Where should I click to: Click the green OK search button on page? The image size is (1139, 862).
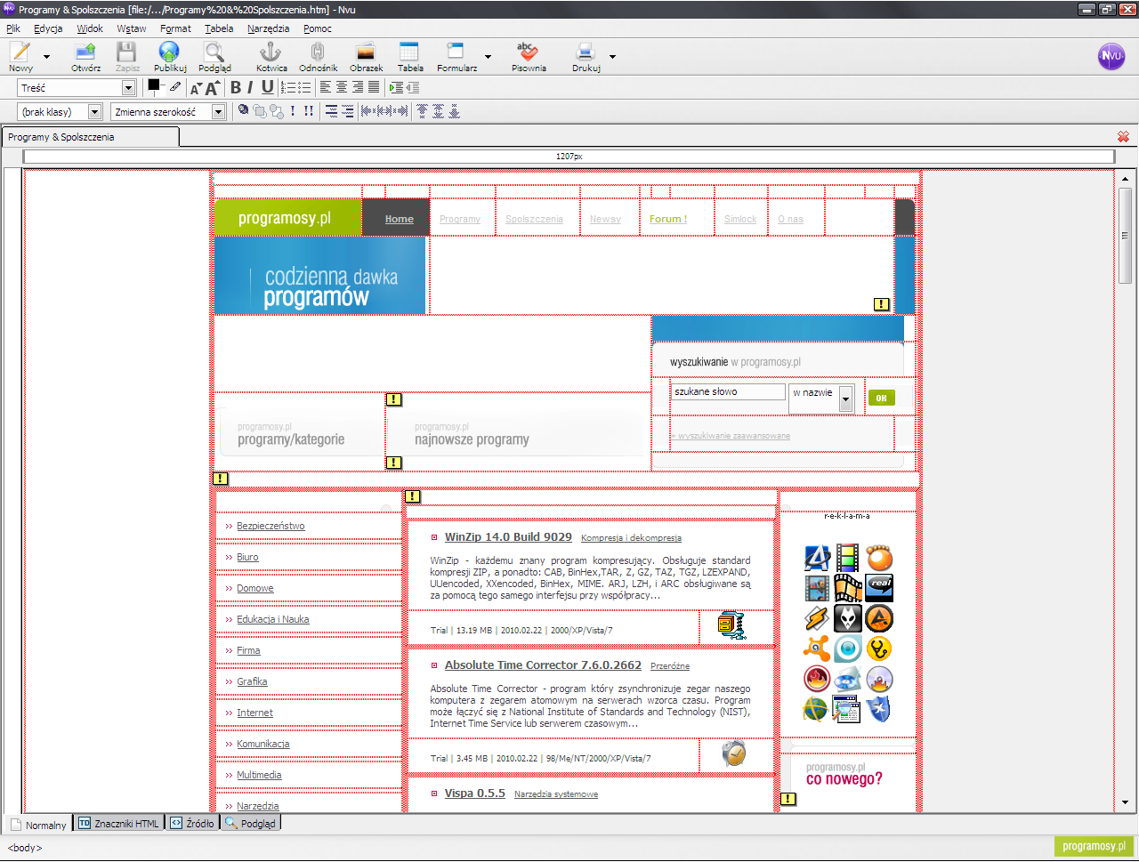click(x=881, y=398)
